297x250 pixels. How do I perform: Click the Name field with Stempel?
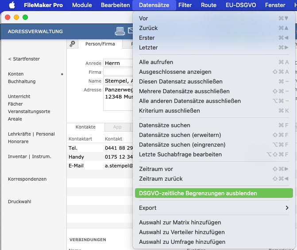[118, 81]
